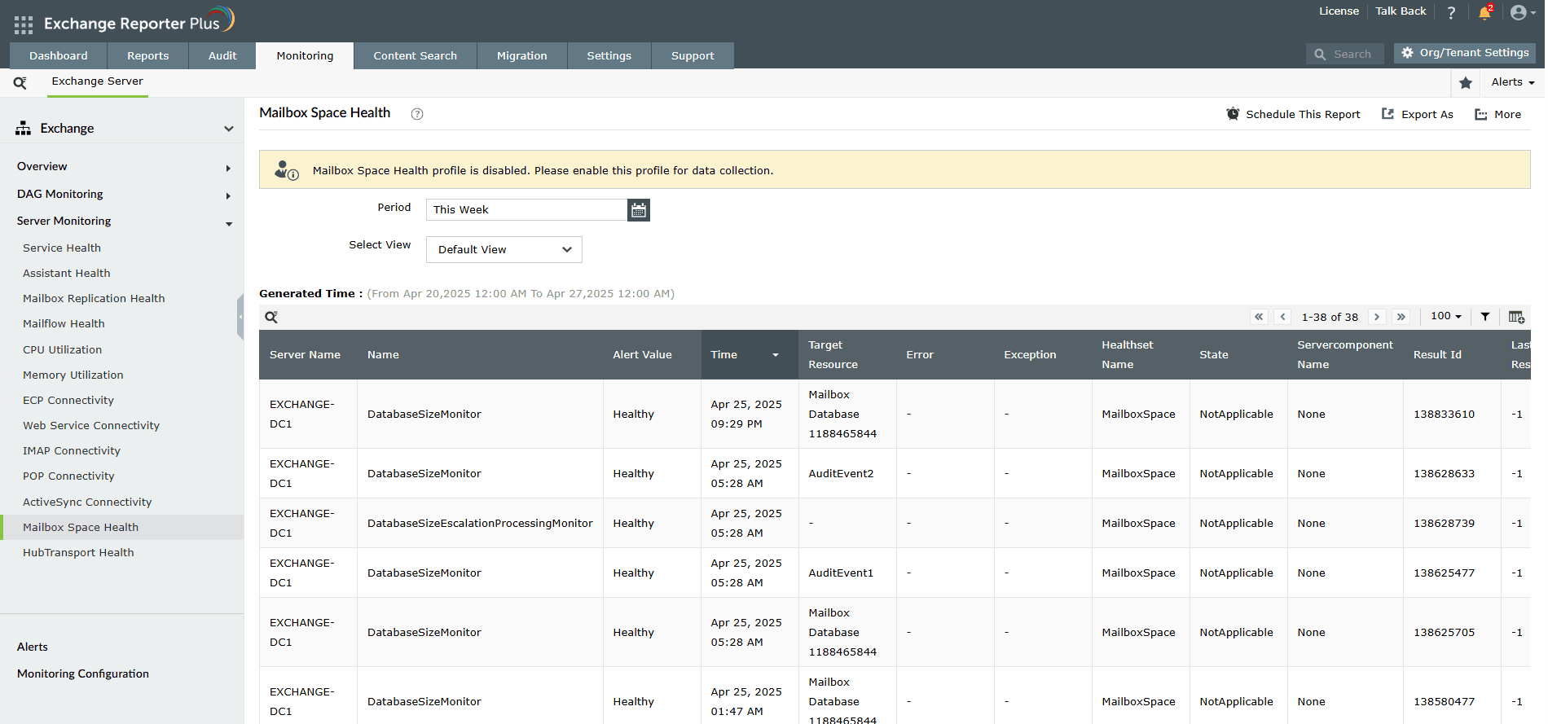
Task: Click the DatabaseSizeEscalationProcessingMonitor cell
Action: point(480,524)
